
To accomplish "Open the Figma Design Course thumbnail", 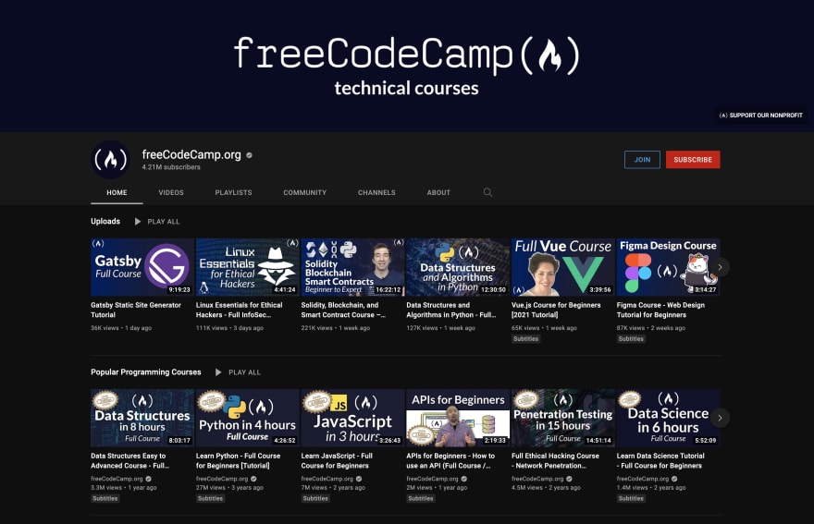I will [668, 267].
